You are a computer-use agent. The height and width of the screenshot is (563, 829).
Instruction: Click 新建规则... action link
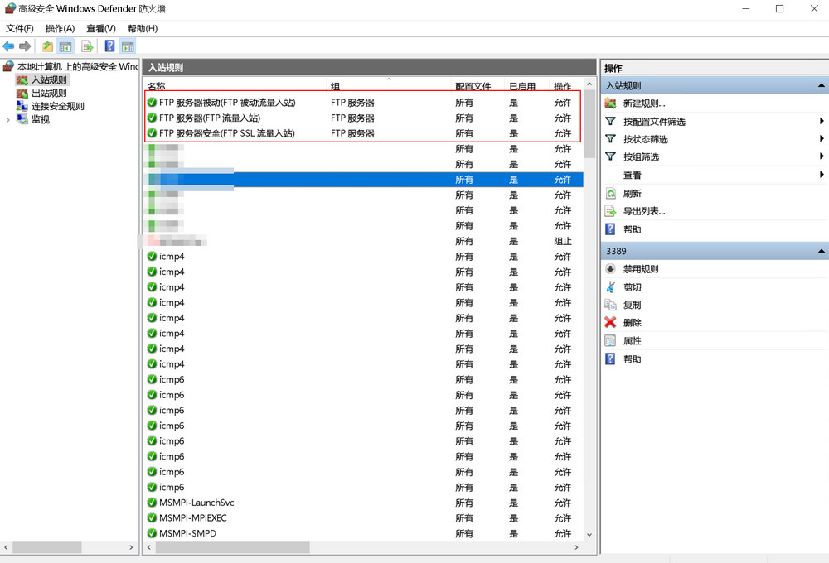coord(644,103)
